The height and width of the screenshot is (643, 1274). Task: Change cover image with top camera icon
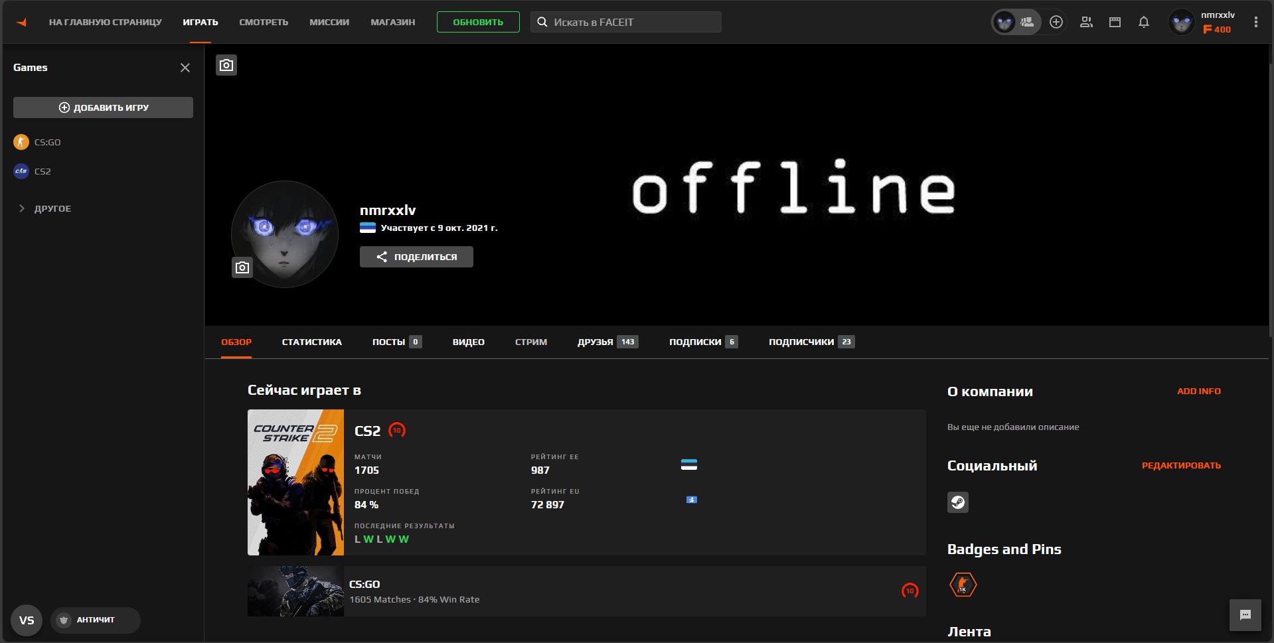click(226, 65)
